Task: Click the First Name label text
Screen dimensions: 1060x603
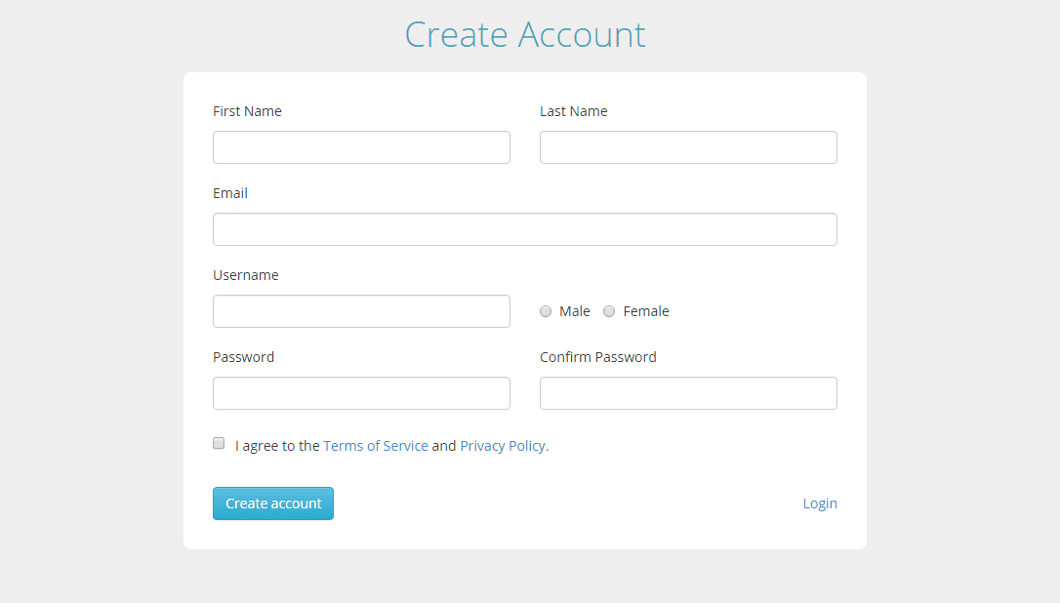Action: point(247,111)
